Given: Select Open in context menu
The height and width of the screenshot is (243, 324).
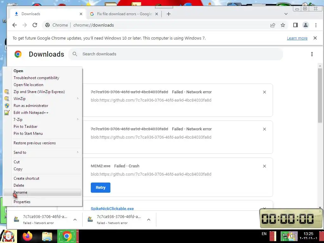Looking at the screenshot, I should pyautogui.click(x=42, y=71).
